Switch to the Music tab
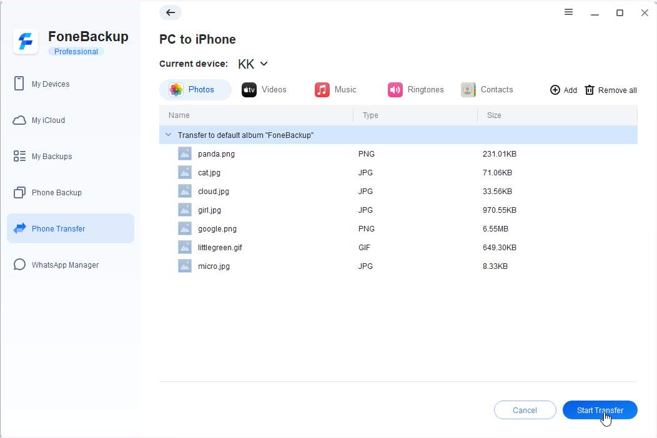The image size is (657, 438). pyautogui.click(x=335, y=90)
